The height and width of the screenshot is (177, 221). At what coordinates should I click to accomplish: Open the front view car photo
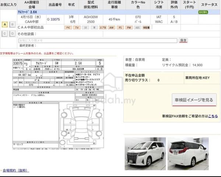click(x=145, y=154)
